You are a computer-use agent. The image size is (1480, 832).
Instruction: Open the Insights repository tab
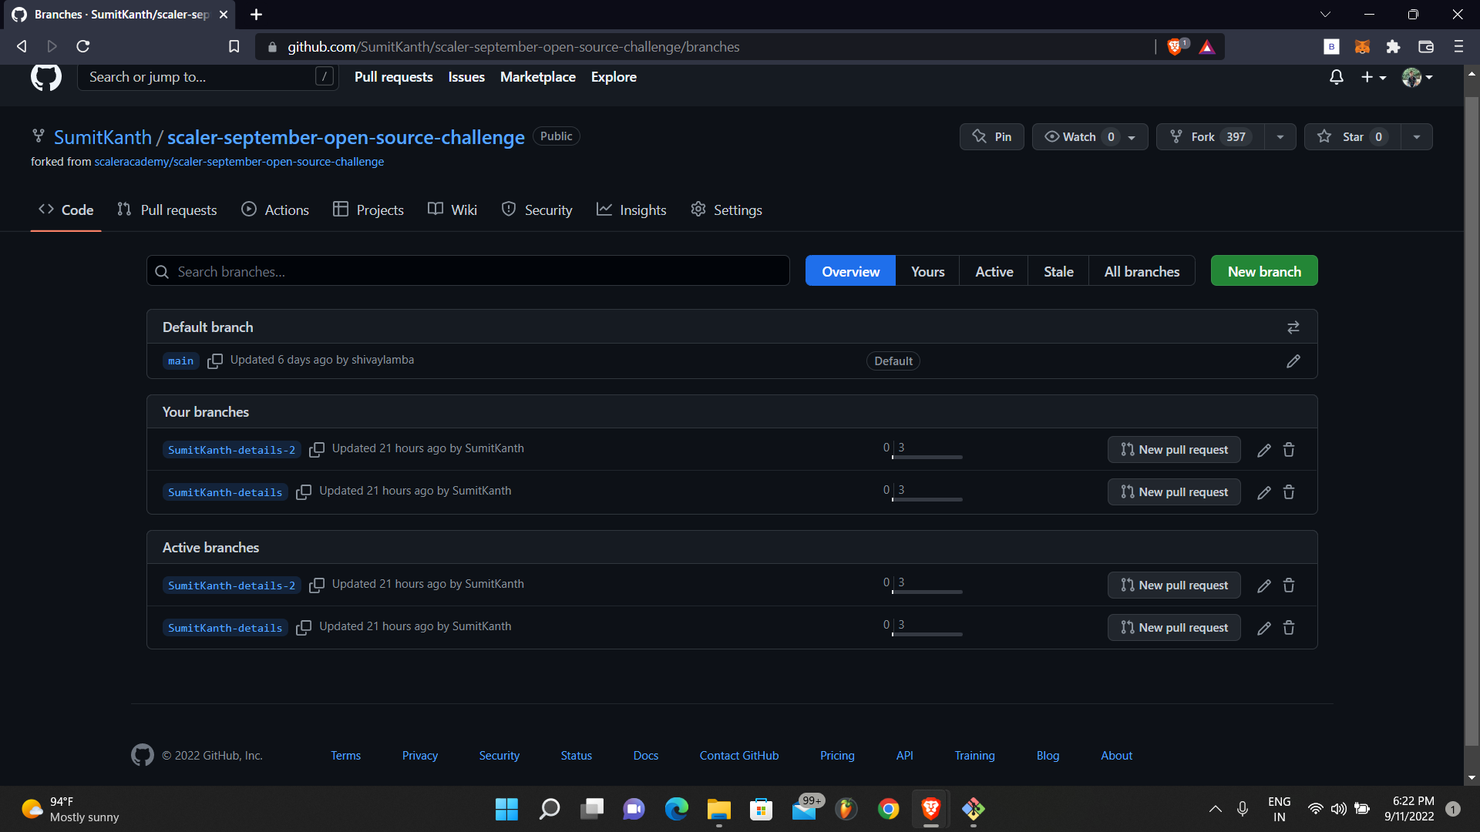tap(631, 210)
